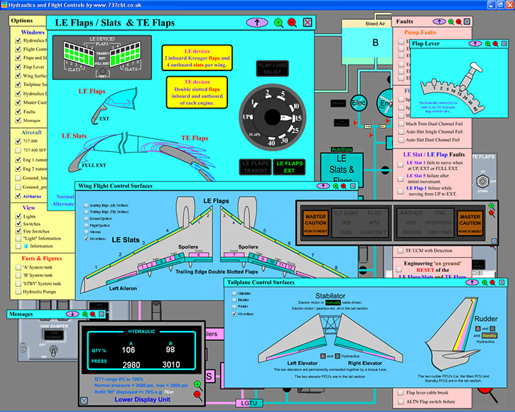Screen dimensions: 515x412
Task: Zoom in the Master Caution panel
Action: [492, 207]
